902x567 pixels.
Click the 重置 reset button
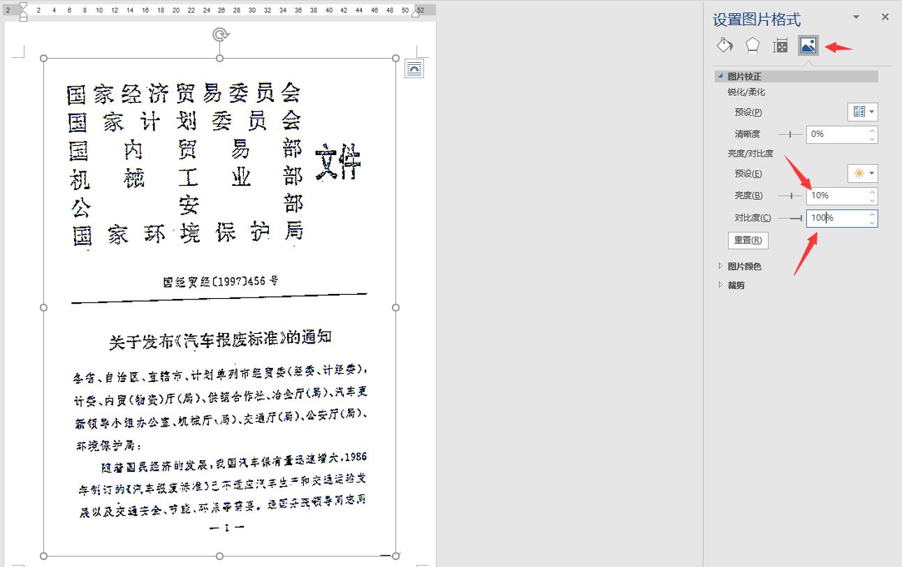click(748, 240)
